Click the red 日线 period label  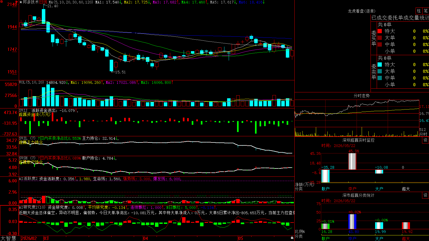pyautogui.click(x=43, y=2)
